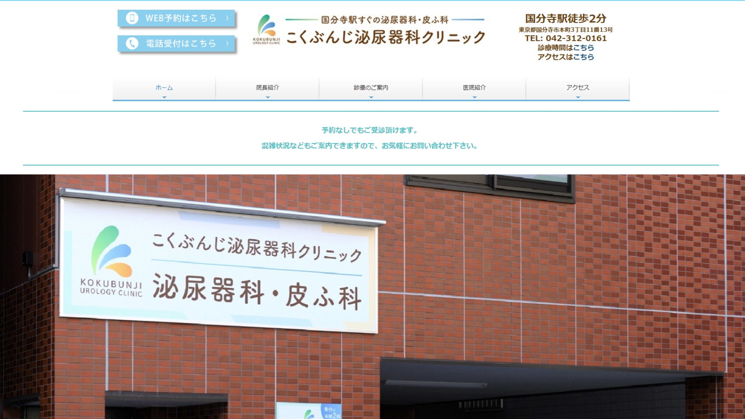Click the right chevron on 電話受付はこちら

[x=227, y=43]
